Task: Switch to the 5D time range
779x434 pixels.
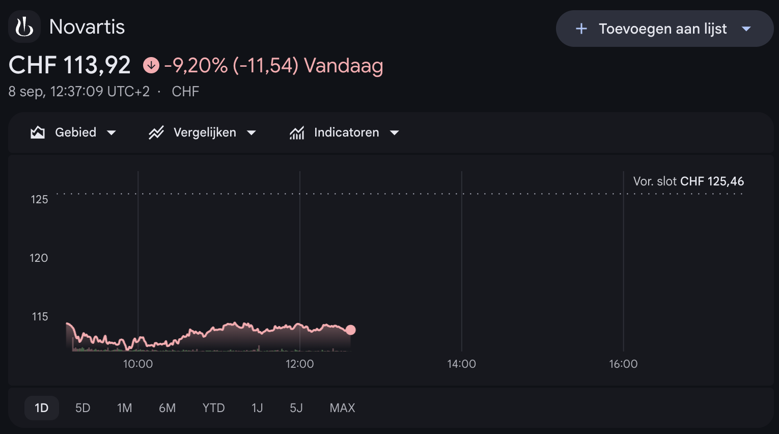Action: [x=83, y=408]
